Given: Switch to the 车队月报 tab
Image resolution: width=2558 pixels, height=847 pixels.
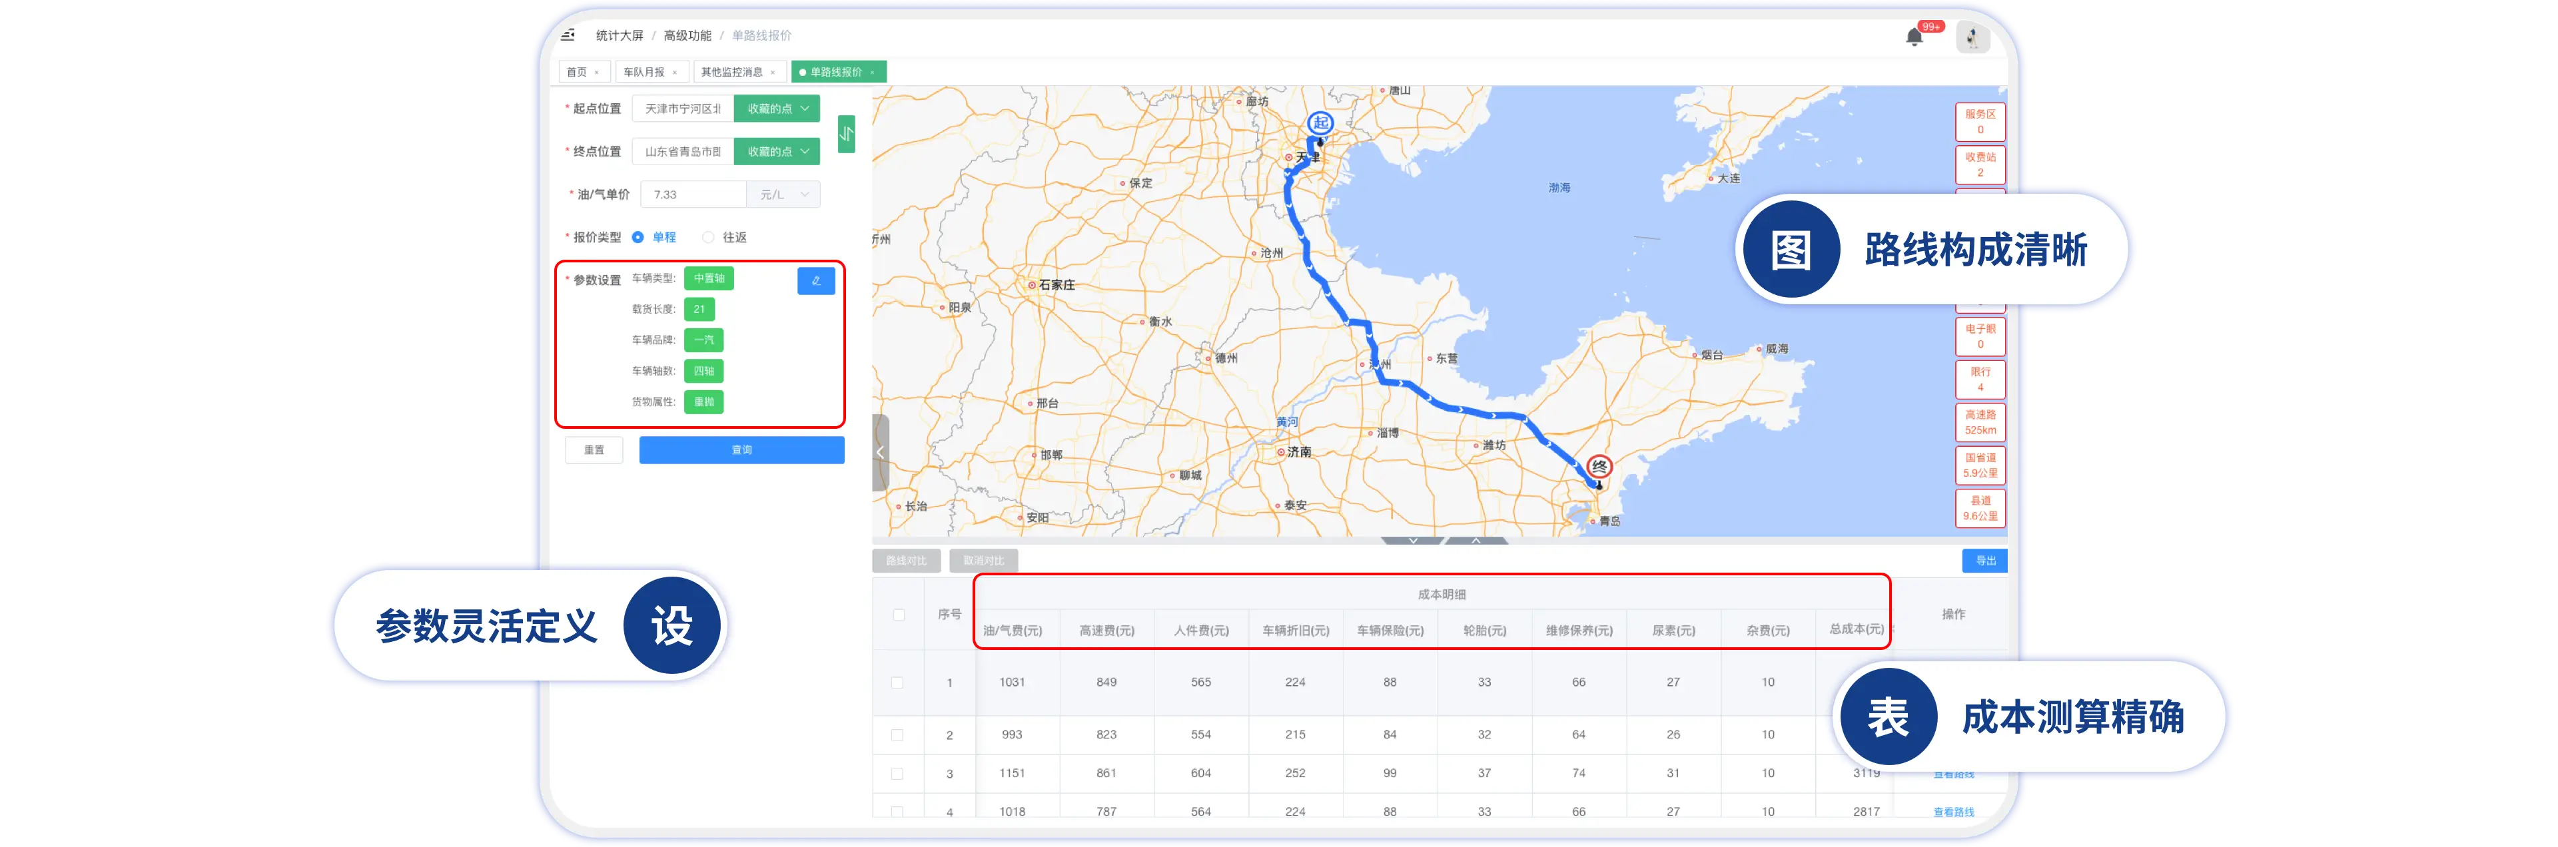Looking at the screenshot, I should click(643, 73).
